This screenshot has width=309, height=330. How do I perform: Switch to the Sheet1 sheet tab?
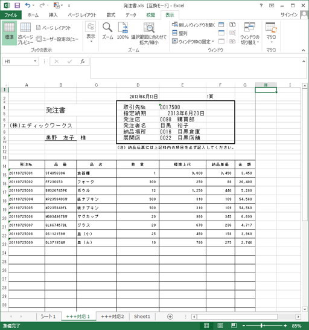coord(142,317)
